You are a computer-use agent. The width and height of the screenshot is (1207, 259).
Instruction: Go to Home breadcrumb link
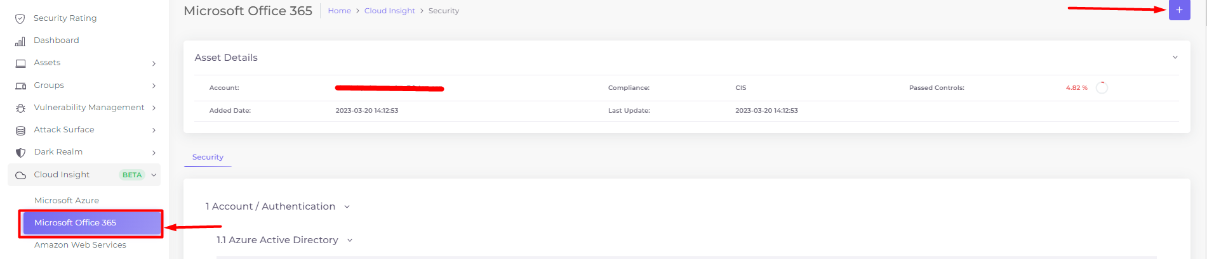339,11
